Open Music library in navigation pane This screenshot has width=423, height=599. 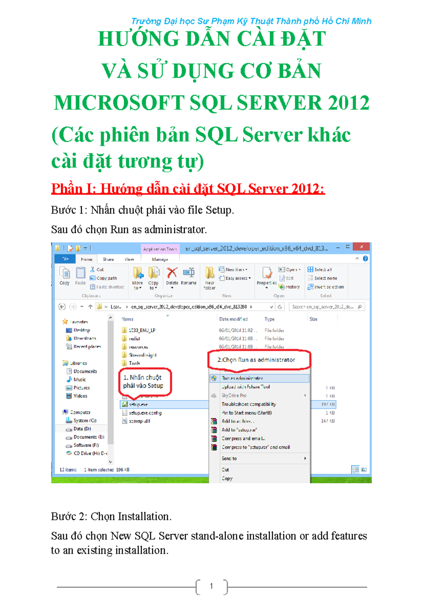(76, 380)
